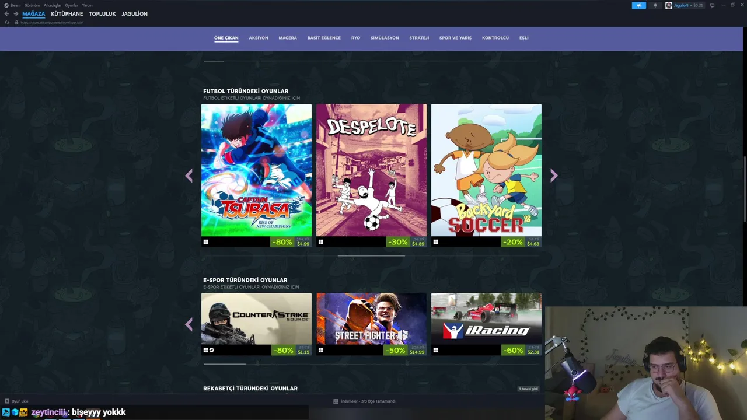
Task: Open the notifications bell
Action: pos(655,5)
